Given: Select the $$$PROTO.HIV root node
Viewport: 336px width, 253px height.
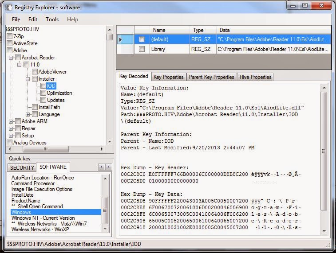Looking at the screenshot, I should (x=23, y=29).
